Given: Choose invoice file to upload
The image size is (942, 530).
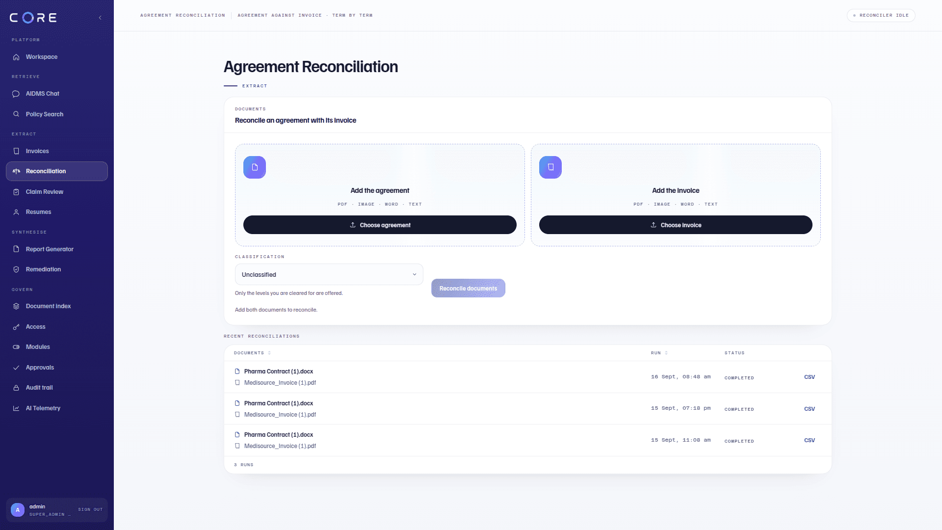Looking at the screenshot, I should tap(676, 225).
